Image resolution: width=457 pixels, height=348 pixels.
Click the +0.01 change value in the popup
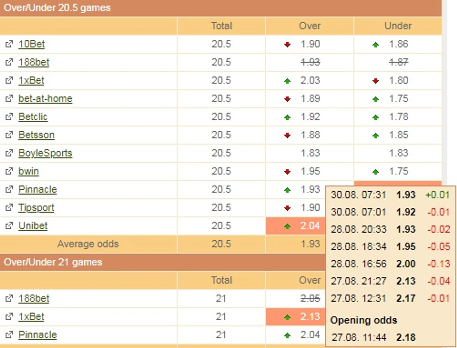pos(438,195)
